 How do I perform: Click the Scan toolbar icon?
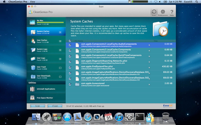pos(154,13)
